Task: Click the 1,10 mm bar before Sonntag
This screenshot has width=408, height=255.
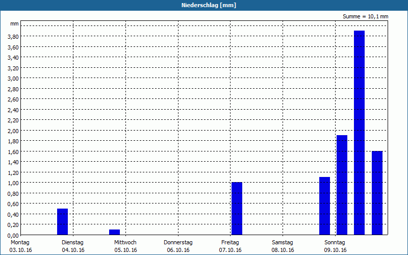Action: 324,206
